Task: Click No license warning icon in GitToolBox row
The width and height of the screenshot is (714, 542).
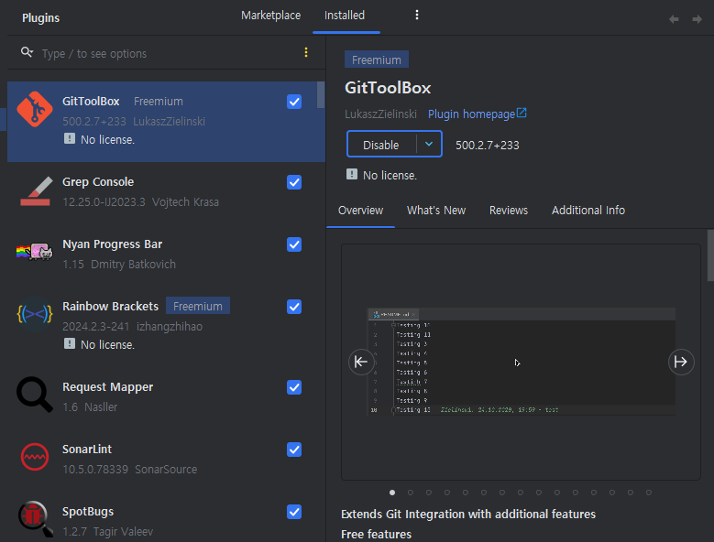Action: point(70,138)
